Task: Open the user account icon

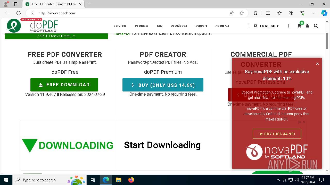Action: point(307,26)
